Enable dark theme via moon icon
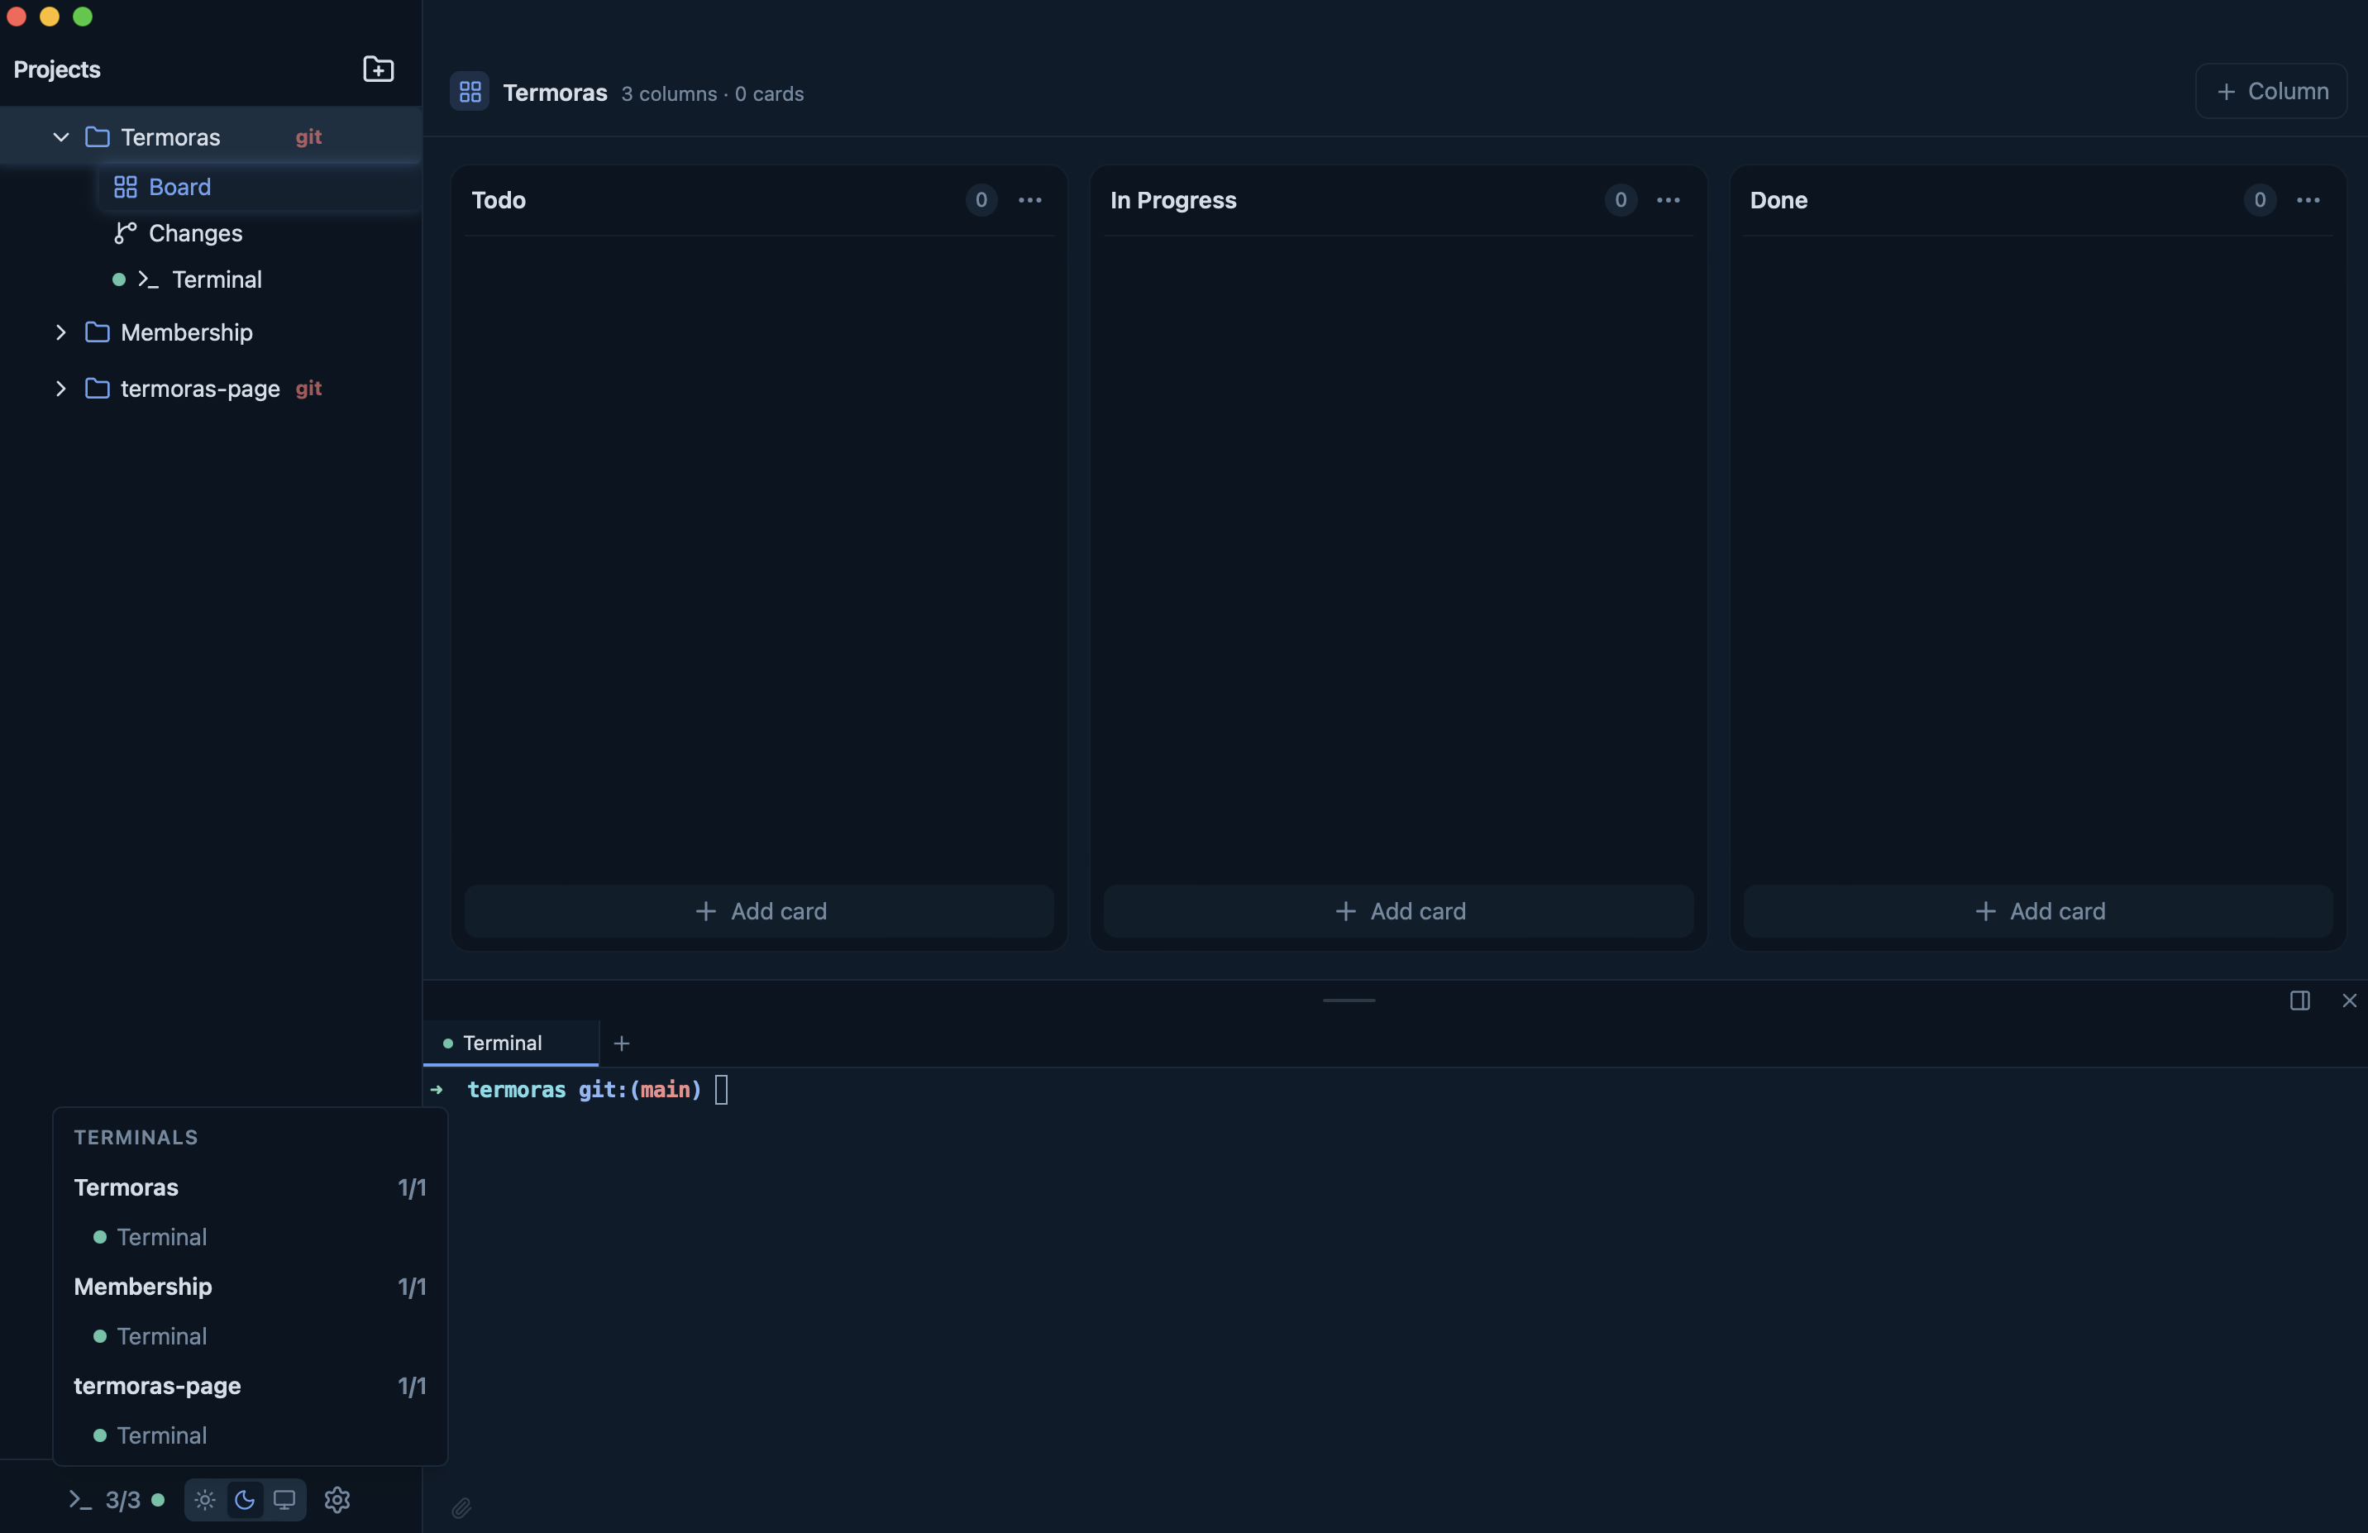This screenshot has width=2368, height=1533. [244, 1500]
